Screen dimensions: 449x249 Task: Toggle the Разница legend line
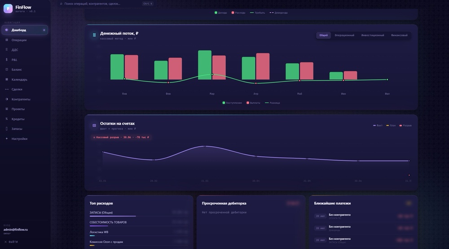pyautogui.click(x=273, y=103)
